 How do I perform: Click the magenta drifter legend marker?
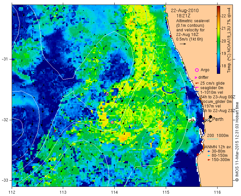[196, 77]
